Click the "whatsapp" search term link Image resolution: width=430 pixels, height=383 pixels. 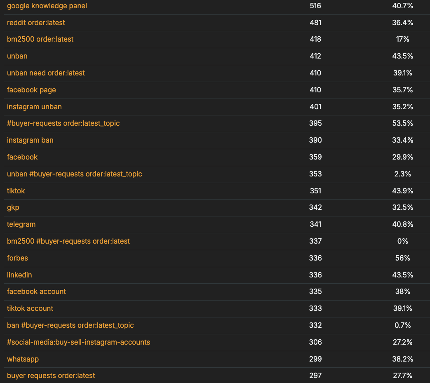point(23,359)
